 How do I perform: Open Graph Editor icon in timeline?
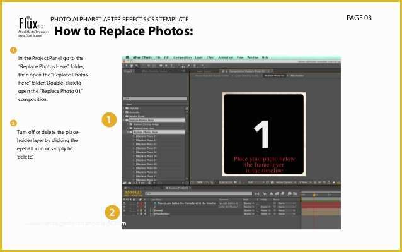(295, 194)
